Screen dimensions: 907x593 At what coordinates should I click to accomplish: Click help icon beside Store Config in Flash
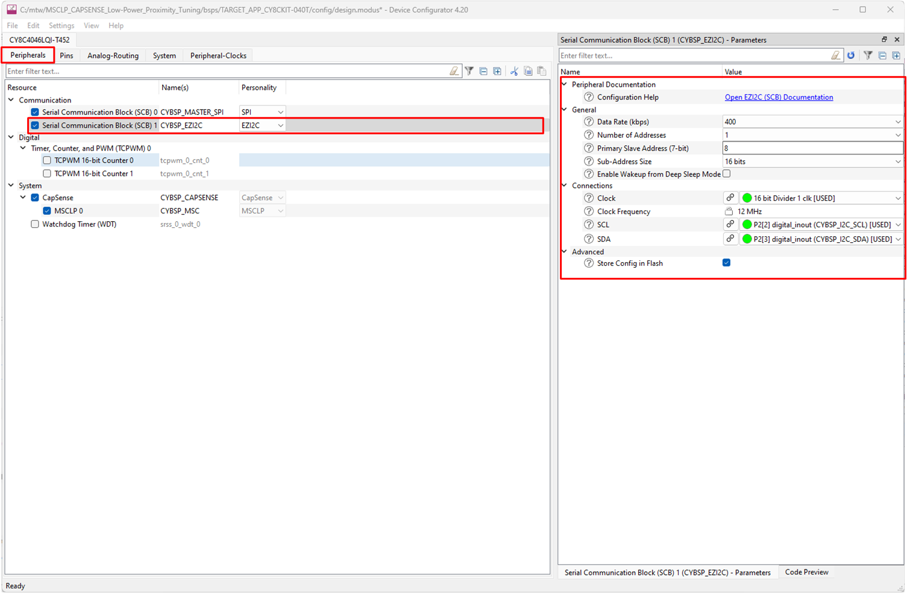pos(589,263)
